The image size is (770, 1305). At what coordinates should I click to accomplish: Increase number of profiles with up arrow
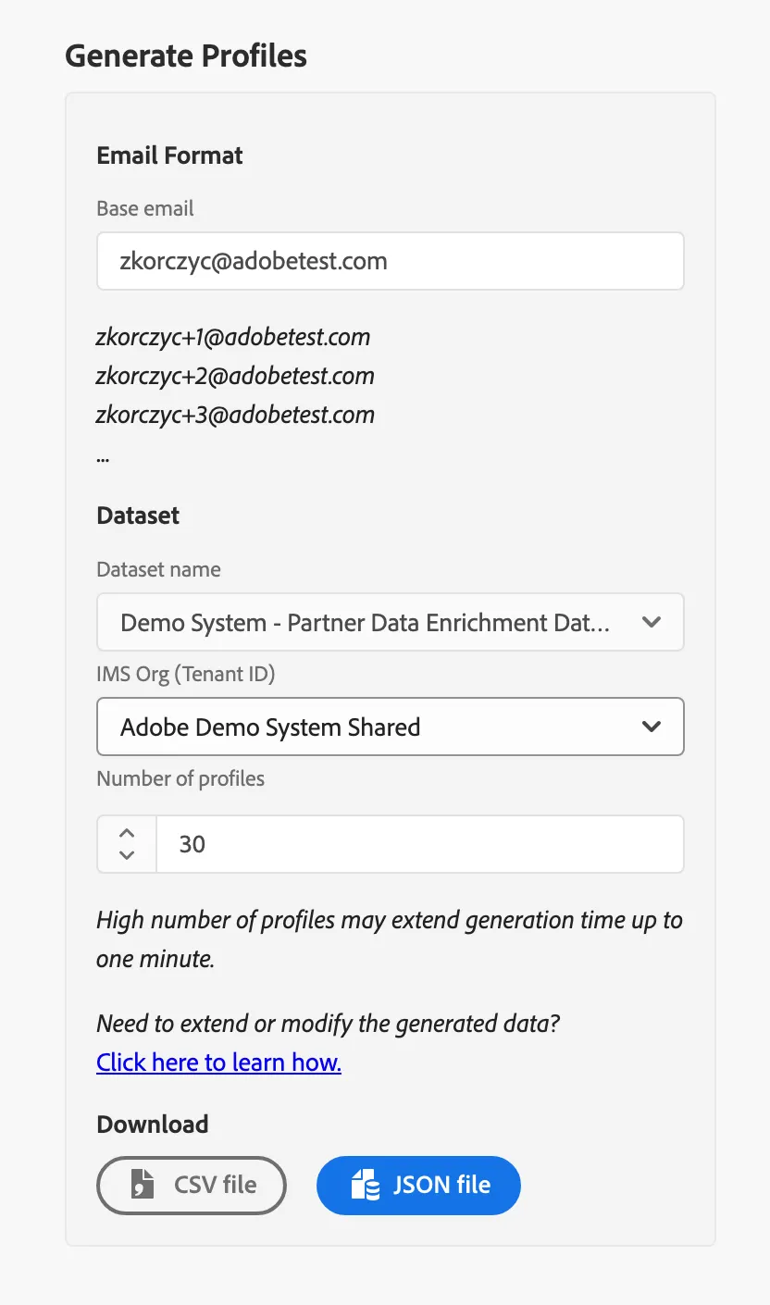(127, 832)
